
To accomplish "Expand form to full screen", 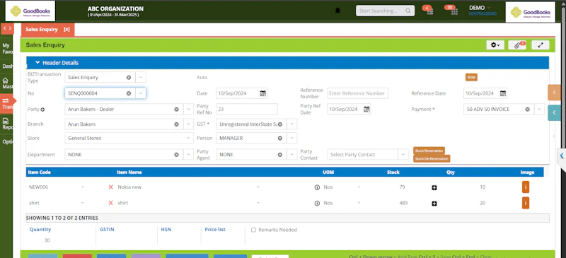I will (541, 45).
